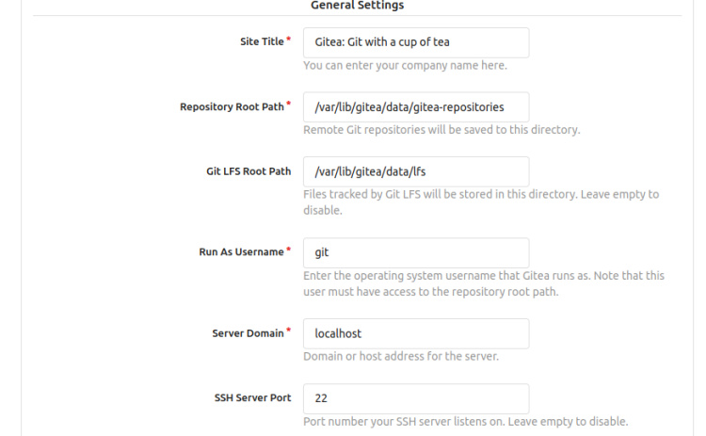Click the SSH Server Port field
Image resolution: width=706 pixels, height=436 pixels.
415,398
